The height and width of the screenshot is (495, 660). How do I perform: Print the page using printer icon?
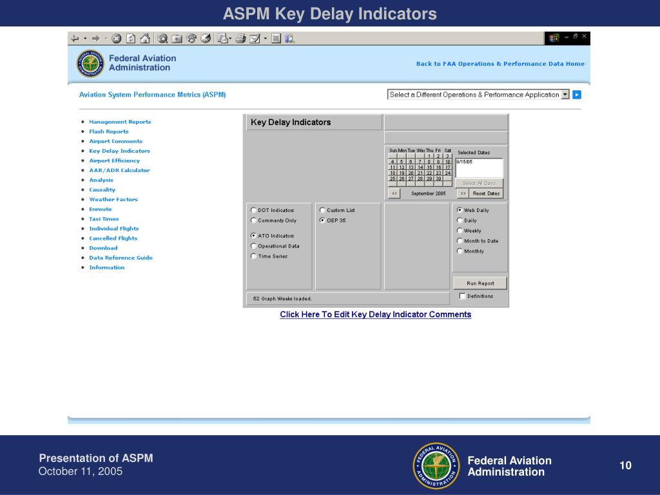(240, 39)
